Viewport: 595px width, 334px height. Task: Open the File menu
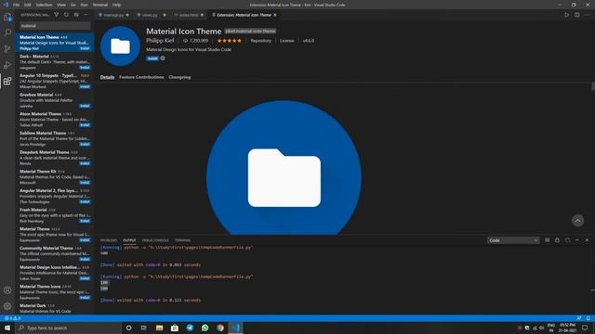point(16,5)
